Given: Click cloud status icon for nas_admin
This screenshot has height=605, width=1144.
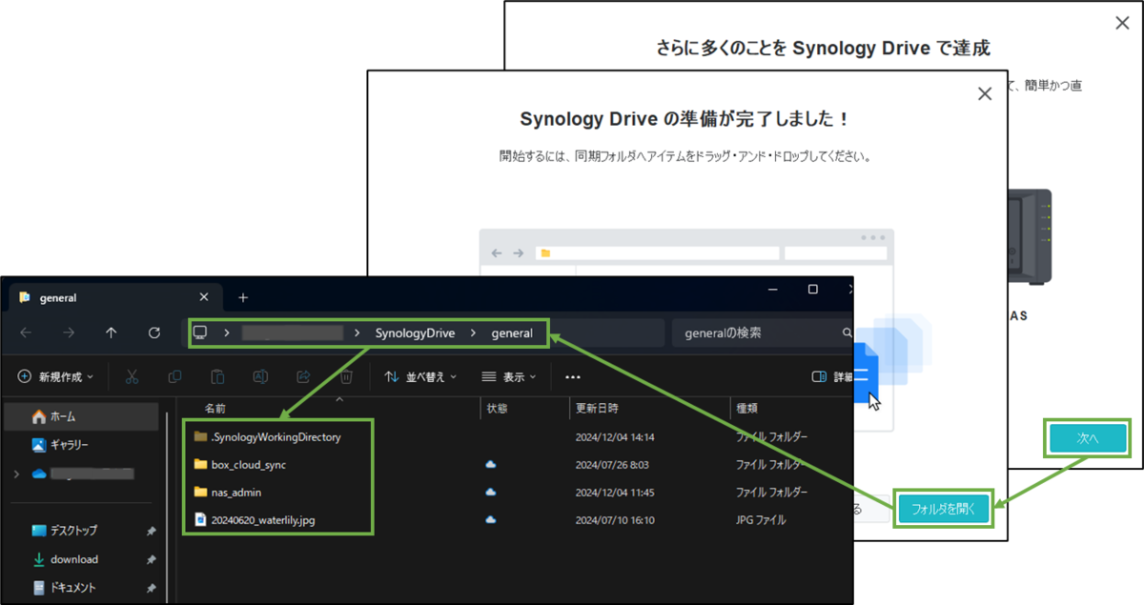Looking at the screenshot, I should (491, 492).
